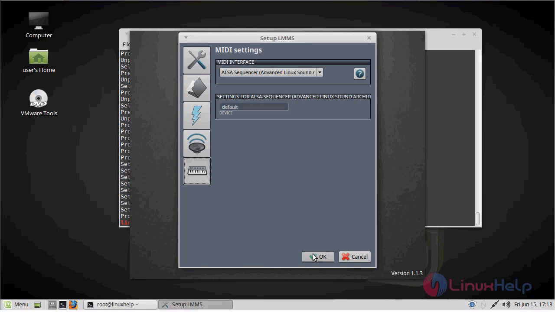Click the dropdown arrow of MIDI interface
The image size is (555, 312).
click(320, 72)
